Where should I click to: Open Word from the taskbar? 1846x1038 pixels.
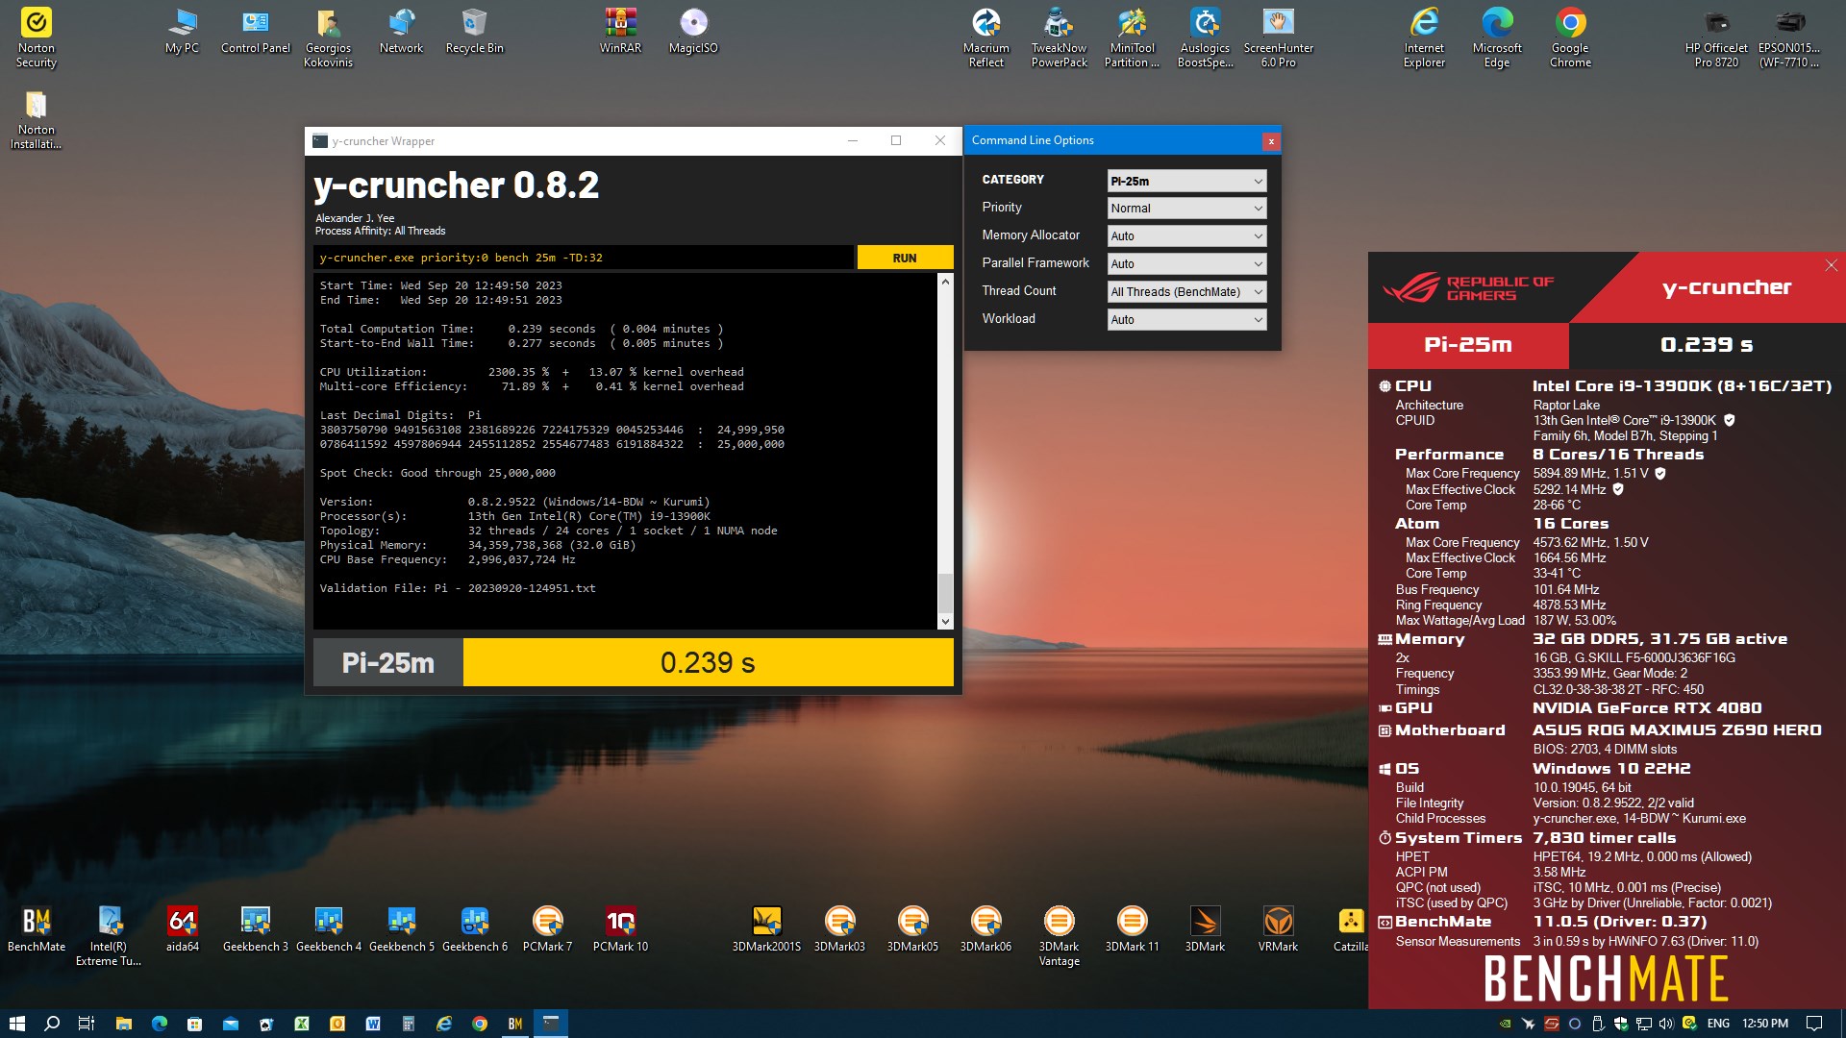[x=372, y=1024]
